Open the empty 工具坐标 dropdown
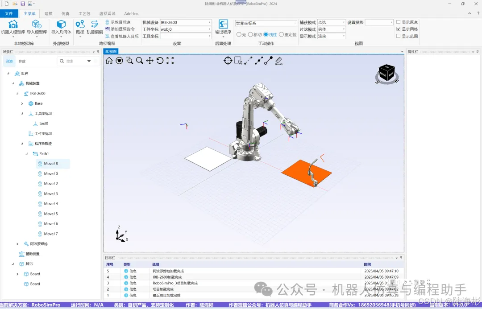482x309 pixels. (x=186, y=36)
